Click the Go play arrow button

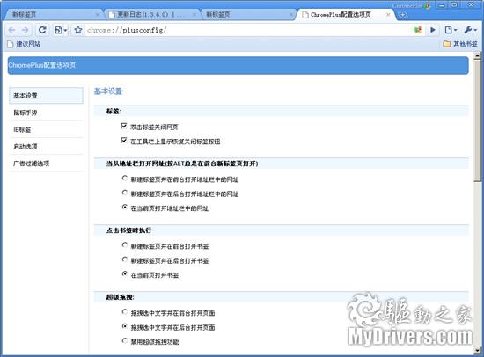point(433,30)
